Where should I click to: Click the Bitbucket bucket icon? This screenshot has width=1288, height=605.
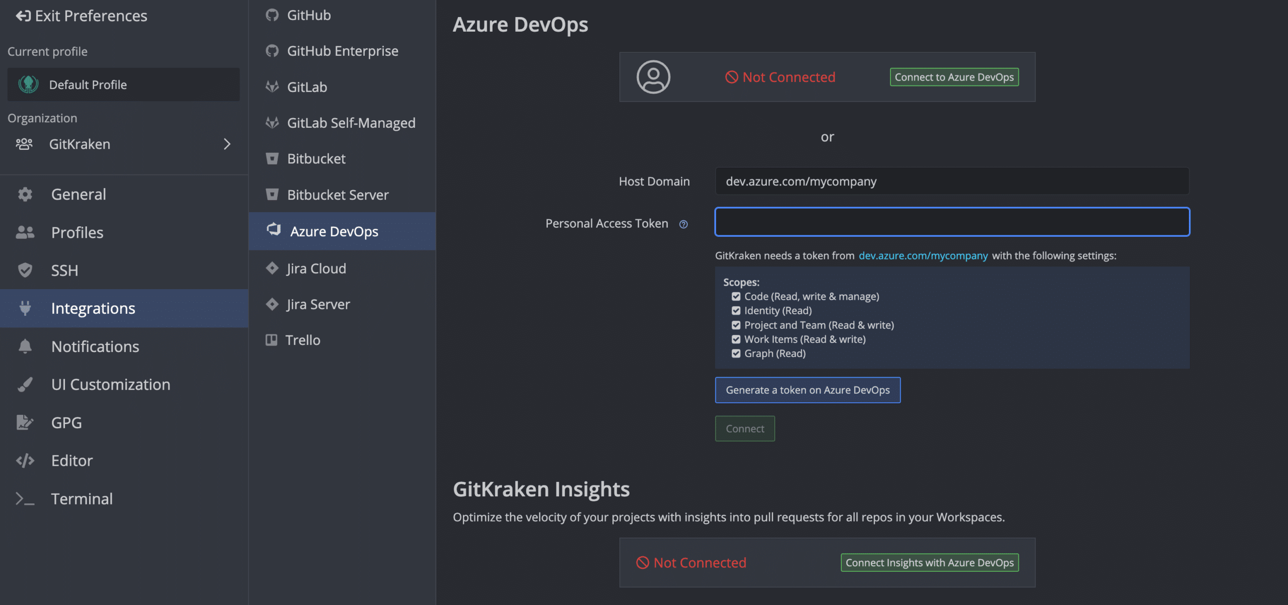coord(272,159)
